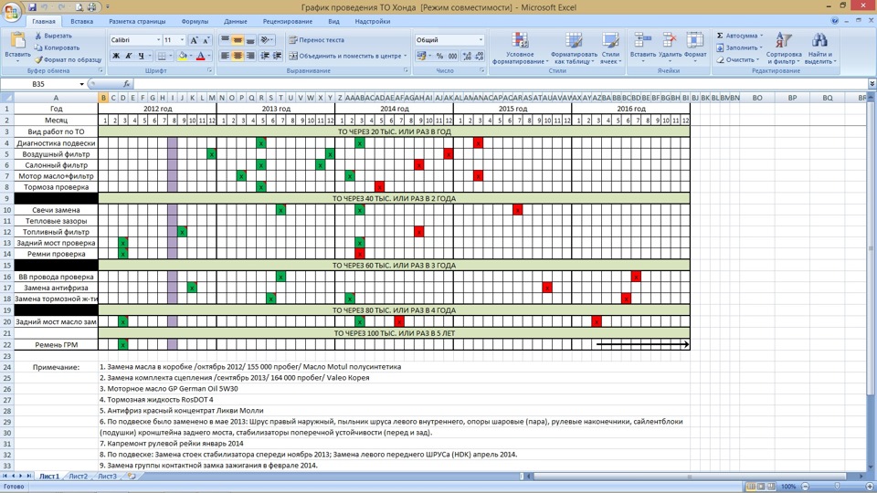Toggle center text alignment
This screenshot has width=877, height=493.
[x=238, y=56]
